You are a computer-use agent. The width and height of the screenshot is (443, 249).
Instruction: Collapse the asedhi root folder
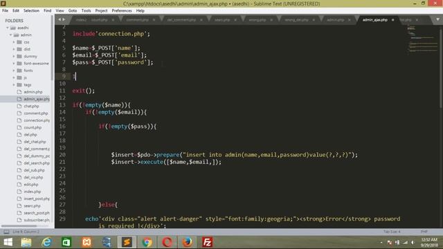click(8, 28)
